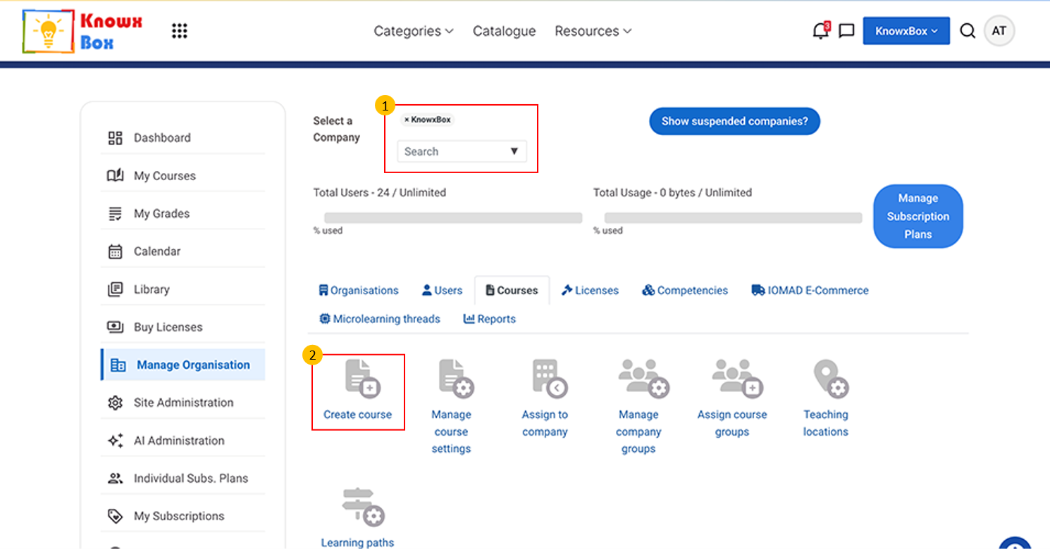Click the My Grades list icon
Screen dimensions: 1050x549
115,214
